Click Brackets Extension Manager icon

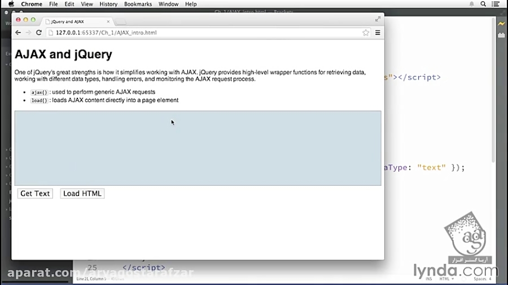(502, 35)
